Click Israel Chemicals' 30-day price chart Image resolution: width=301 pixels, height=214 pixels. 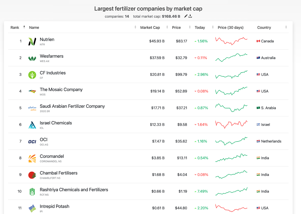tap(231, 124)
